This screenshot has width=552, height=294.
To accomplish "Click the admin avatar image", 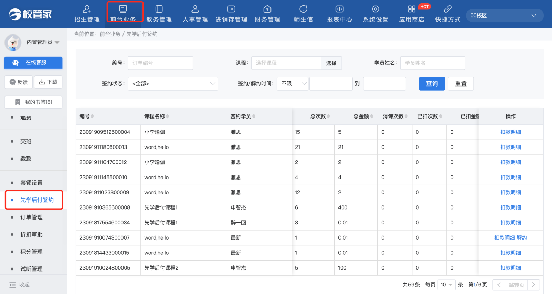I will point(13,42).
